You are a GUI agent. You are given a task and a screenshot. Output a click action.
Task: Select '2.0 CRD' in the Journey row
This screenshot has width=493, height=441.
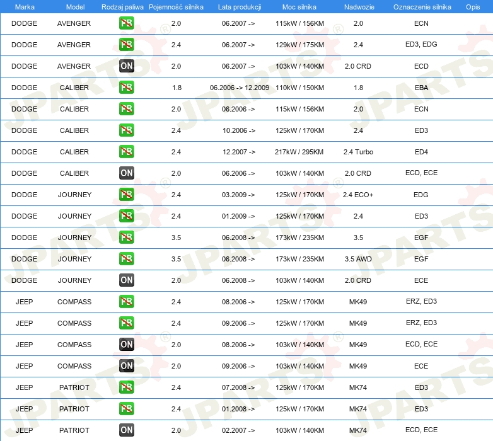[x=358, y=280]
